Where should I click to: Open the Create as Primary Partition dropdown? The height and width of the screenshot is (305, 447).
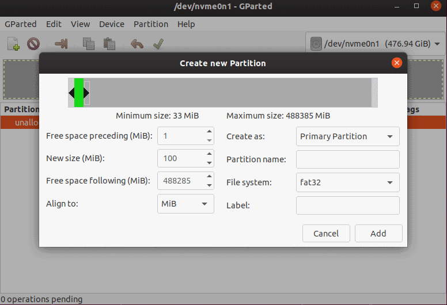coord(347,136)
